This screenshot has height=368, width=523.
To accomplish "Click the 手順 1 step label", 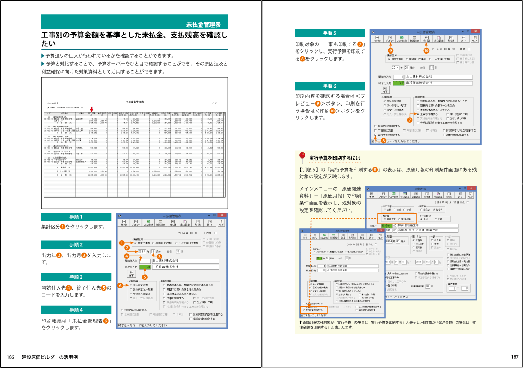I will pyautogui.click(x=77, y=217).
